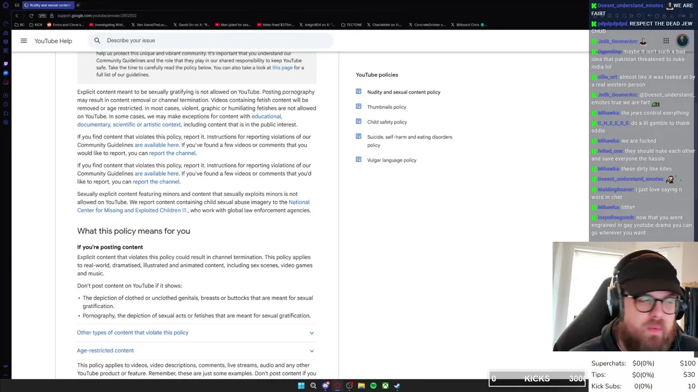698x392 pixels.
Task: Click the chat message by lospollosgooch
Action: (x=641, y=225)
